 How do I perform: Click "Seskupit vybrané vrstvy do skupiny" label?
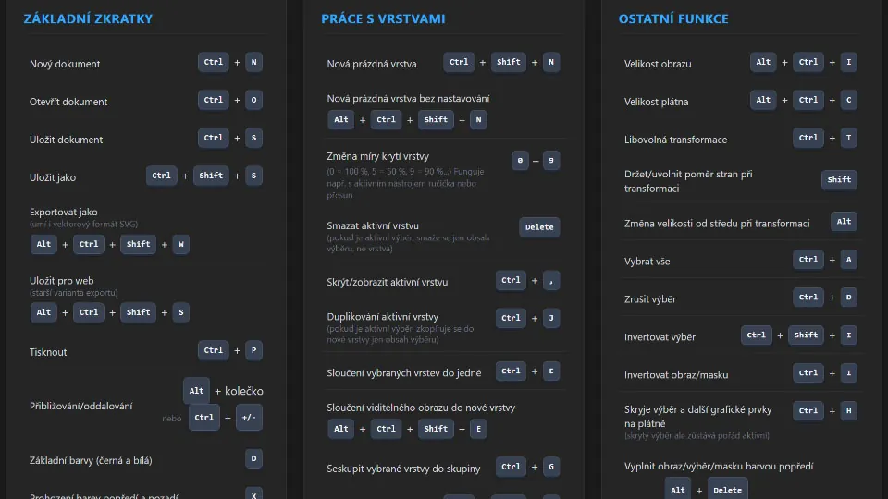tap(403, 469)
